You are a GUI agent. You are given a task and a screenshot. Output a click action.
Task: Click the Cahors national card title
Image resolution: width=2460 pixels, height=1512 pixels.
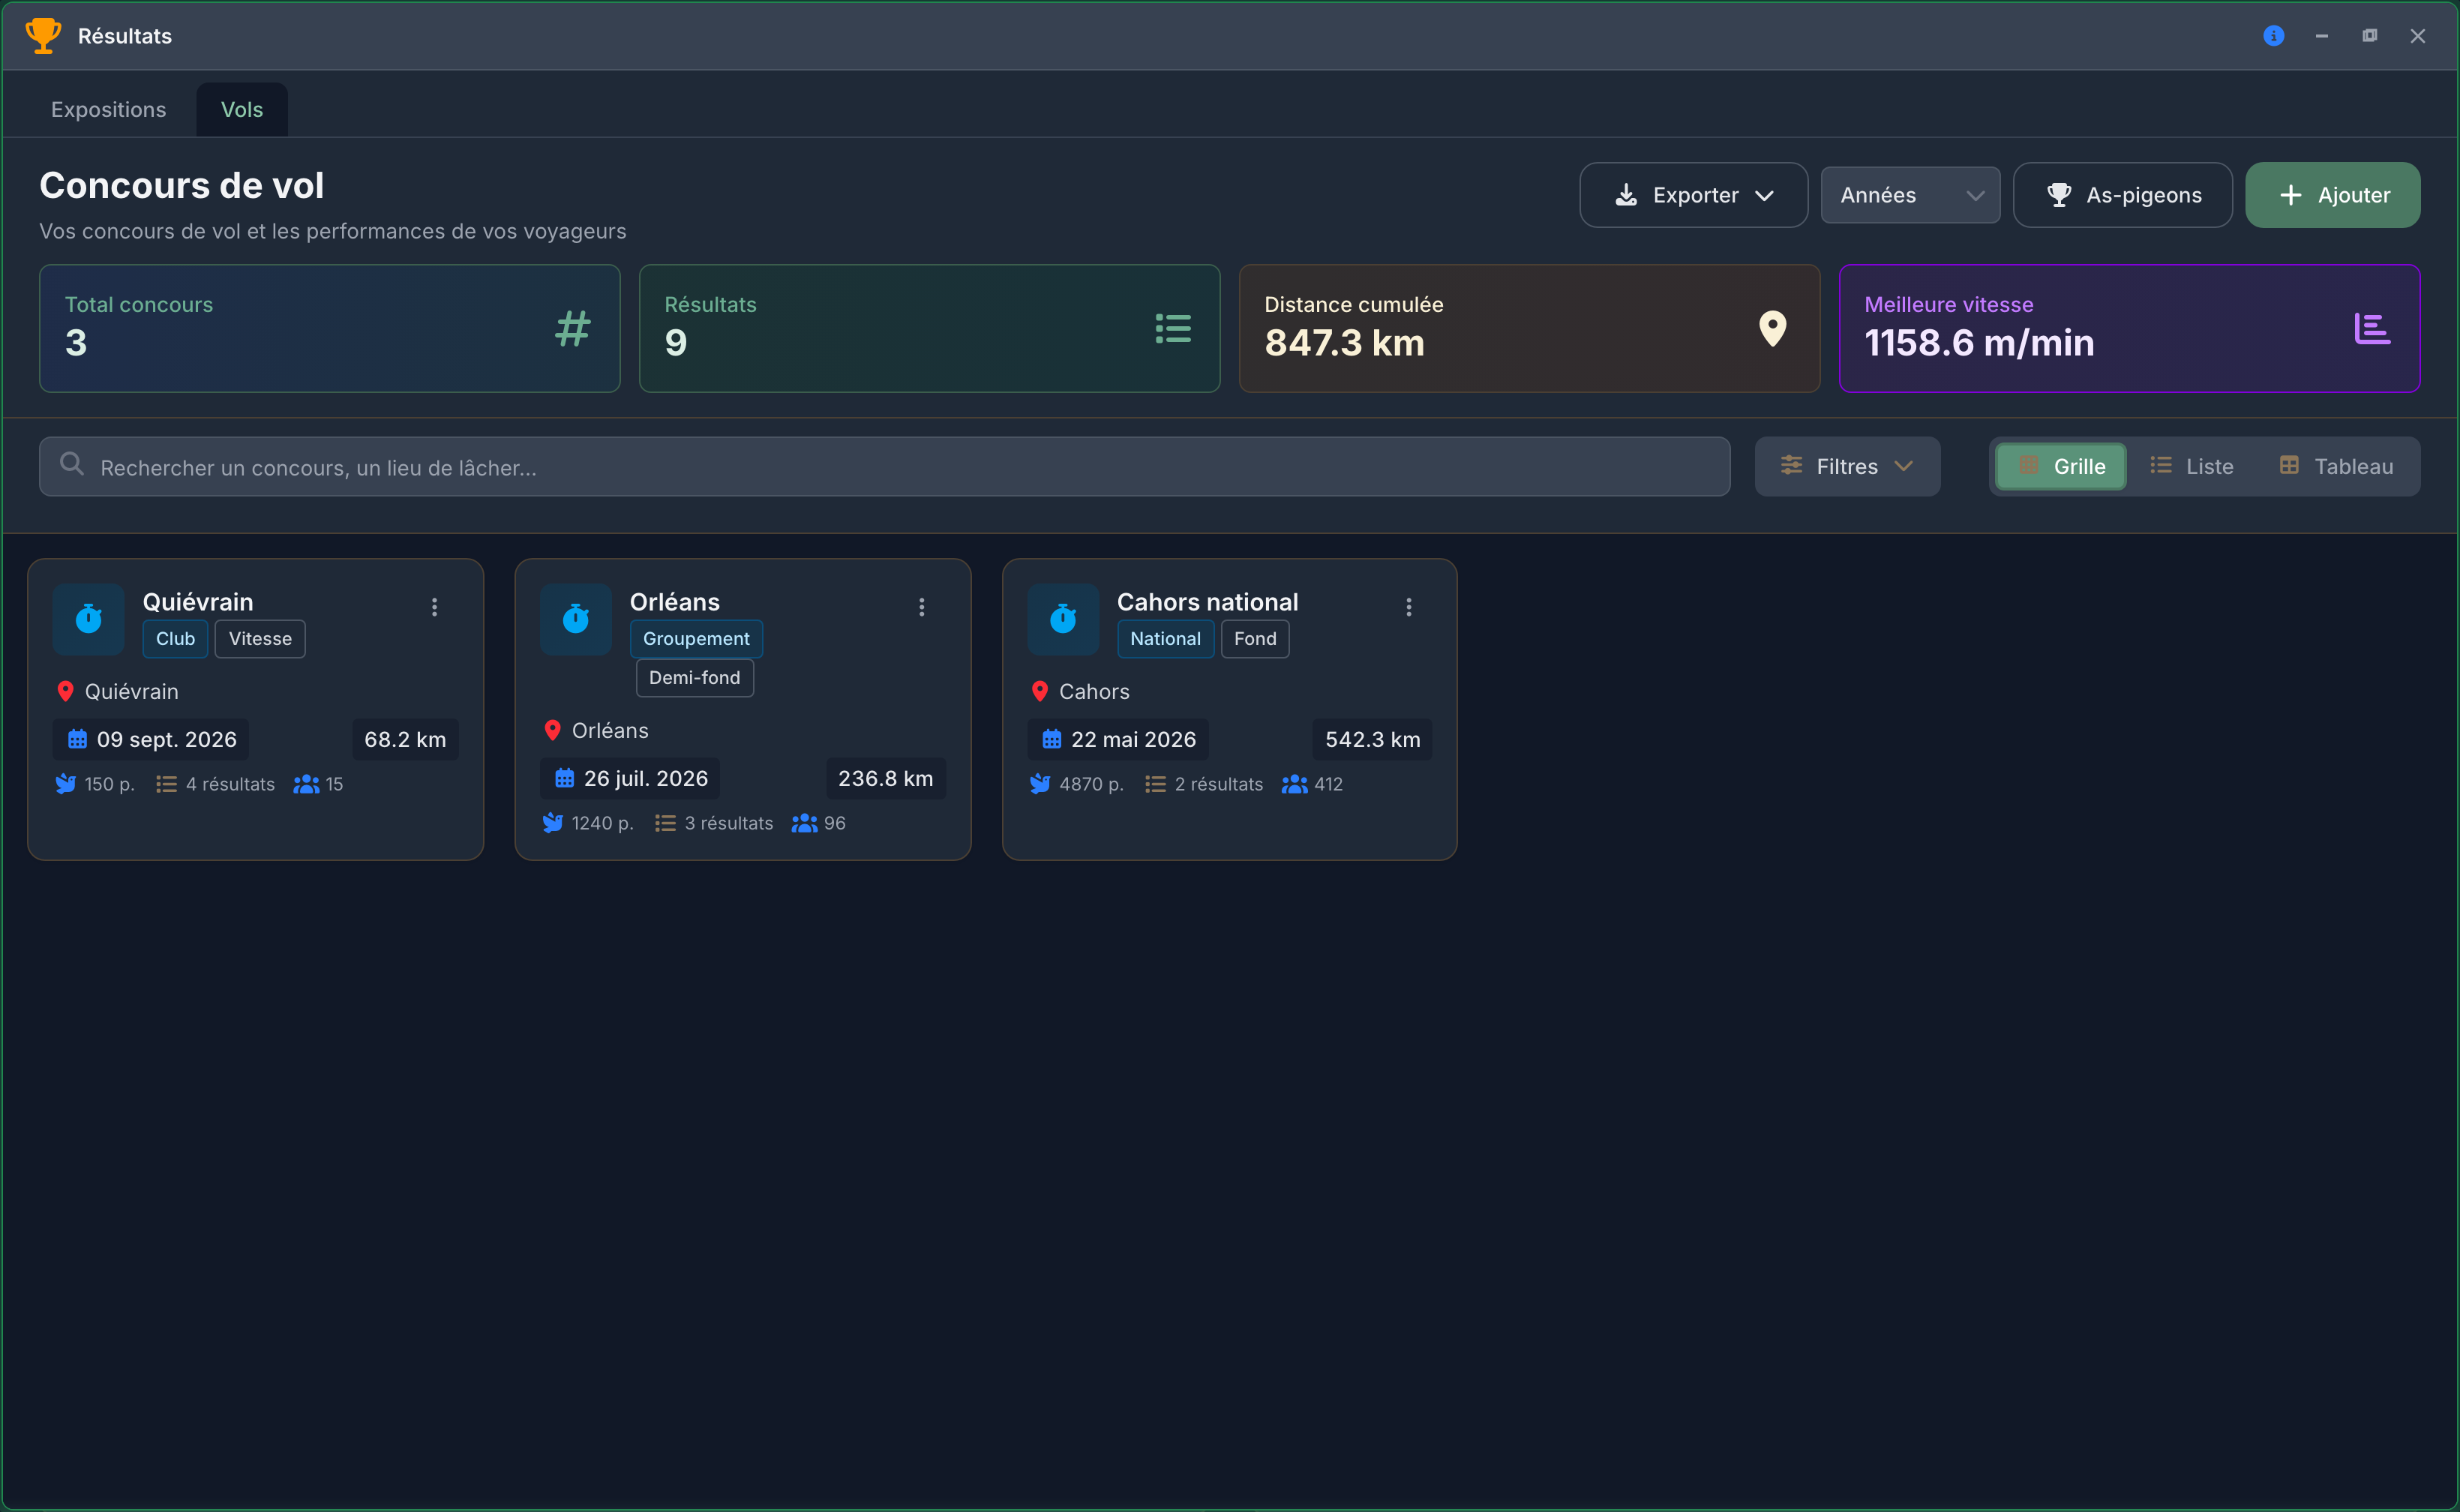click(1207, 602)
